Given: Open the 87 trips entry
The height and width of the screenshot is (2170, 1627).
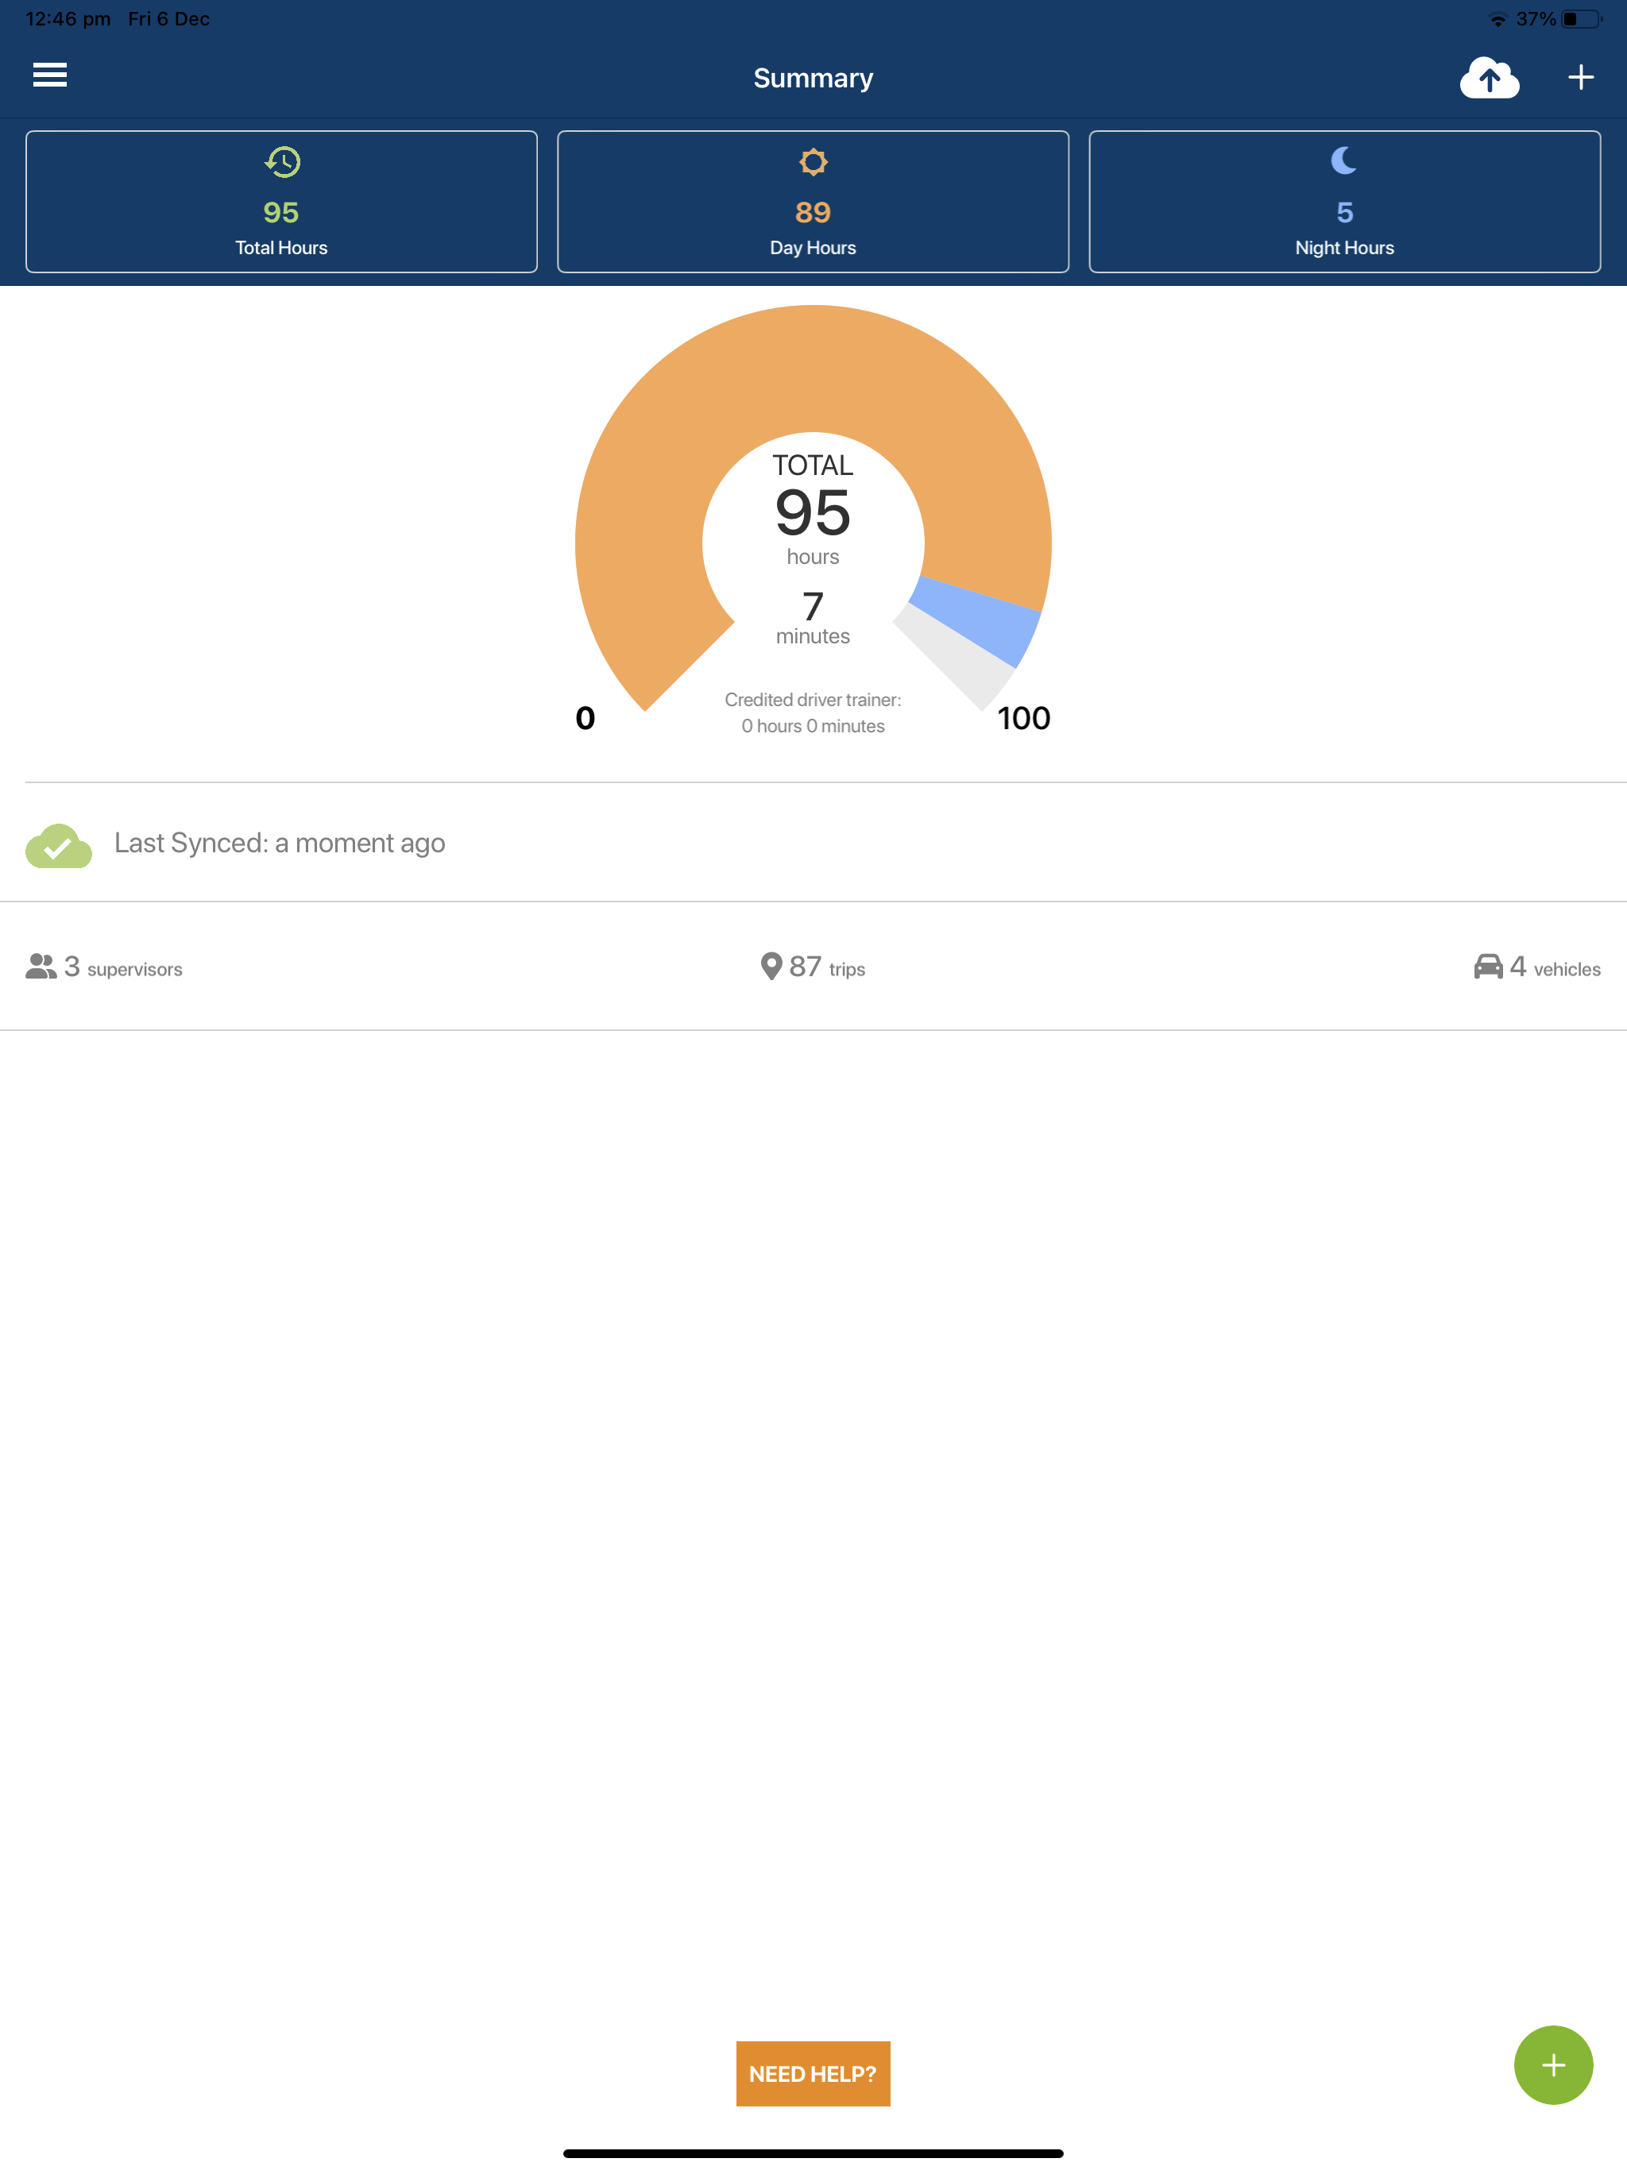Looking at the screenshot, I should coord(813,967).
